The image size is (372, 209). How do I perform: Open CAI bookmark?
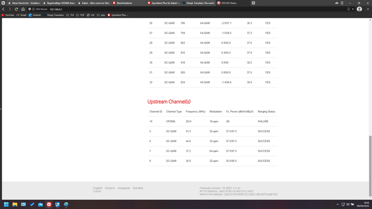pos(90,15)
